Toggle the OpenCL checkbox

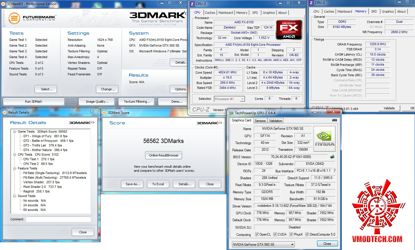[257, 234]
